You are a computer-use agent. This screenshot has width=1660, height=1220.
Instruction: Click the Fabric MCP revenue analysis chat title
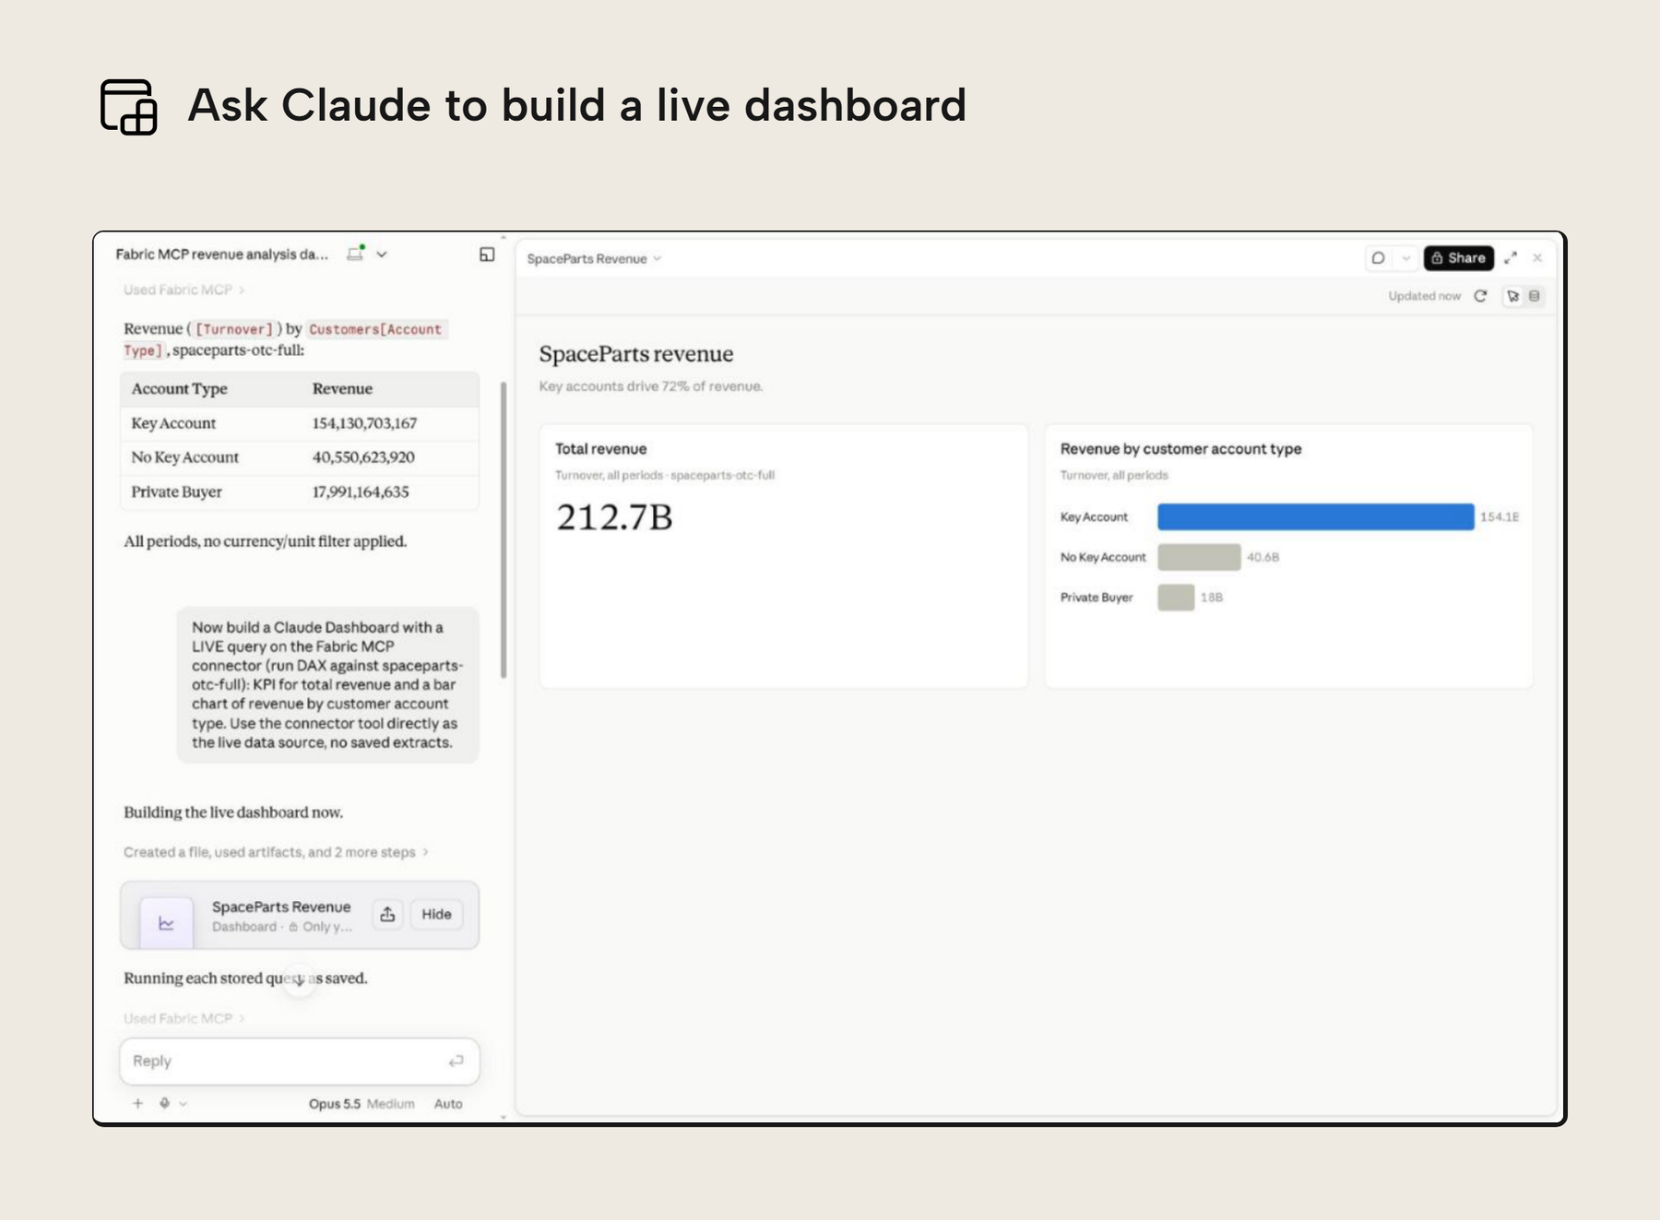(221, 255)
